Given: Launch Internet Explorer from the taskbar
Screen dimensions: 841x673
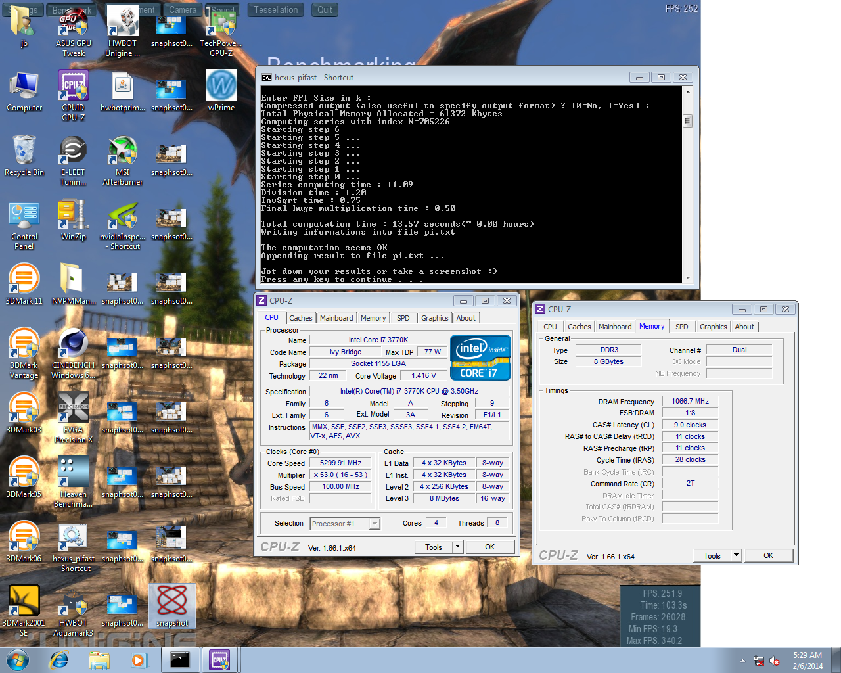Looking at the screenshot, I should pos(58,660).
